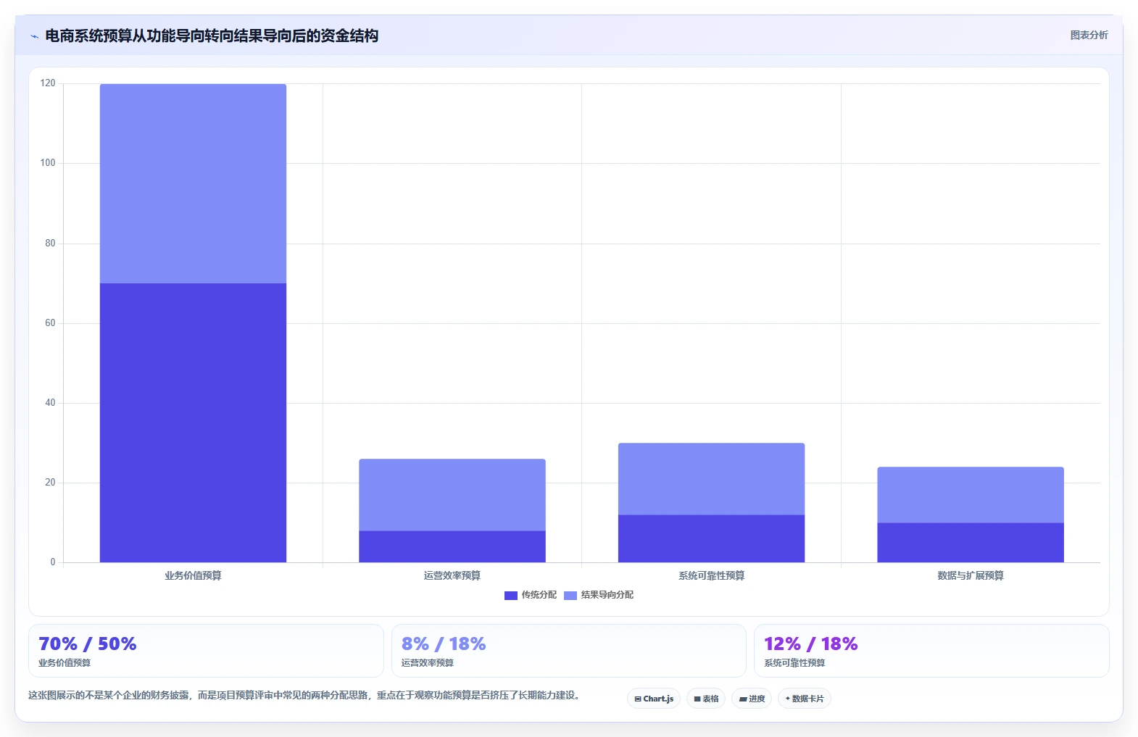
Task: Click the 70% / 50% value in stat card
Action: (x=88, y=644)
